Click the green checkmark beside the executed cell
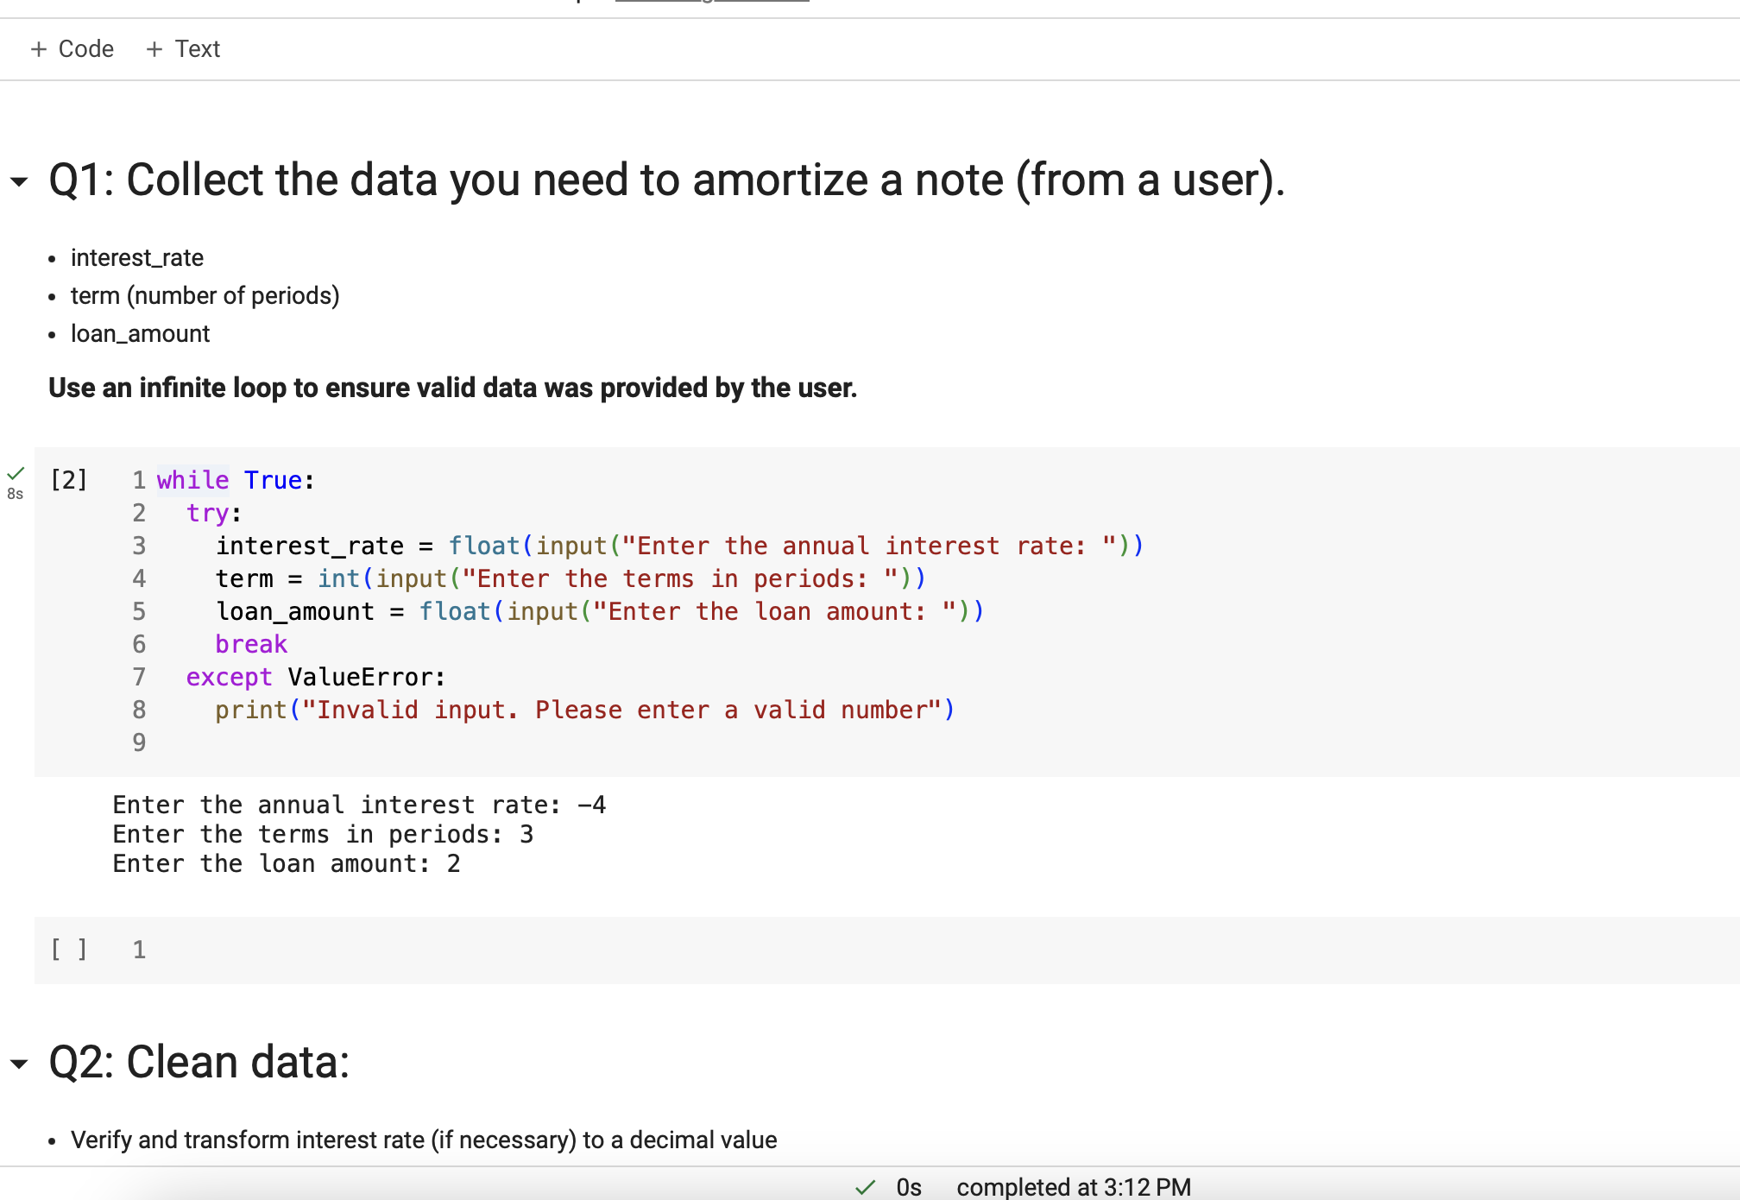Viewport: 1740px width, 1200px height. pyautogui.click(x=16, y=474)
